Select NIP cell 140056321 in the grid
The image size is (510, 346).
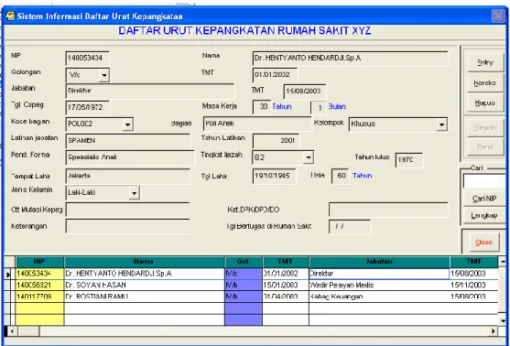point(39,286)
